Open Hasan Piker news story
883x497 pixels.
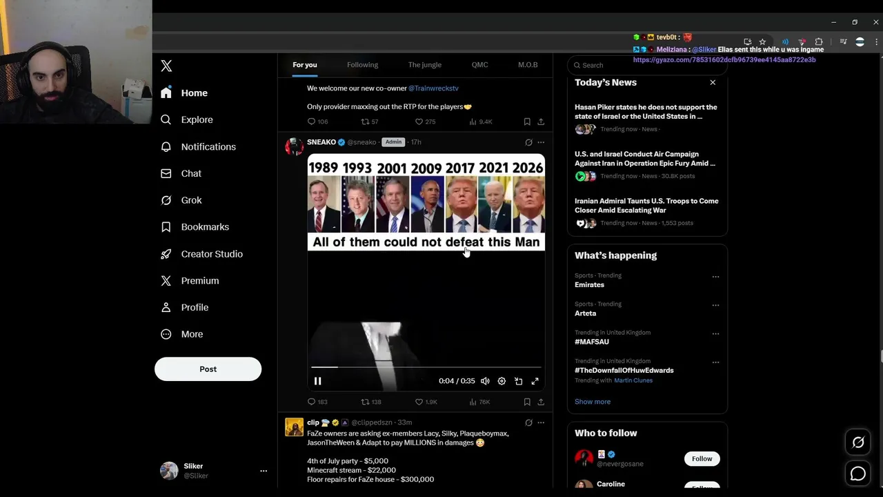click(x=647, y=118)
